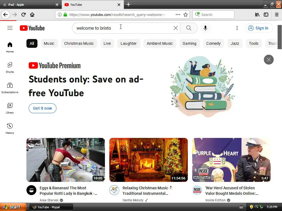Image resolution: width=282 pixels, height=211 pixels.
Task: Close the YouTube tab
Action: point(119,5)
